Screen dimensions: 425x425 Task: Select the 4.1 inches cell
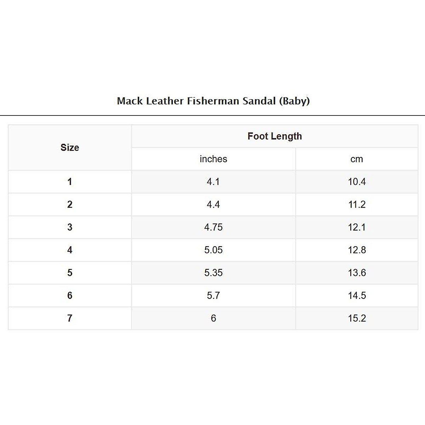point(213,182)
